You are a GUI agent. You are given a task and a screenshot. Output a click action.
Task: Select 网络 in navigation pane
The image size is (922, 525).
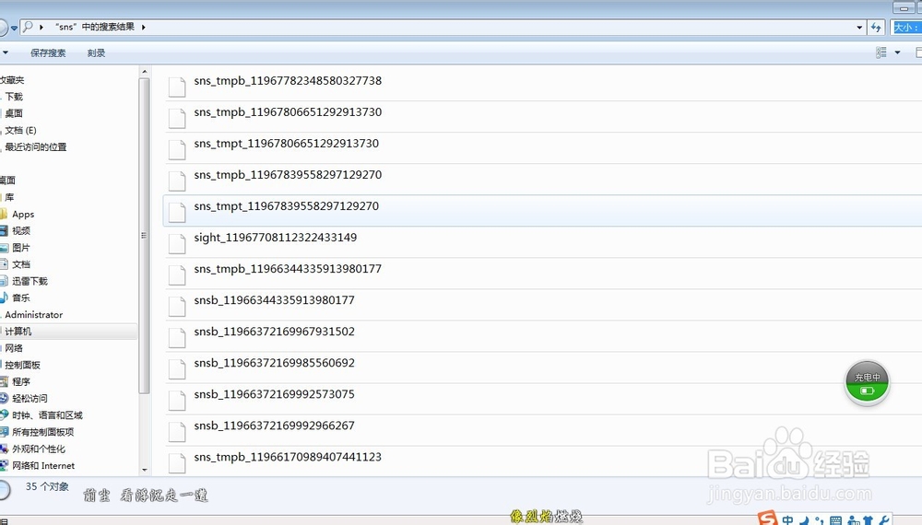click(14, 348)
